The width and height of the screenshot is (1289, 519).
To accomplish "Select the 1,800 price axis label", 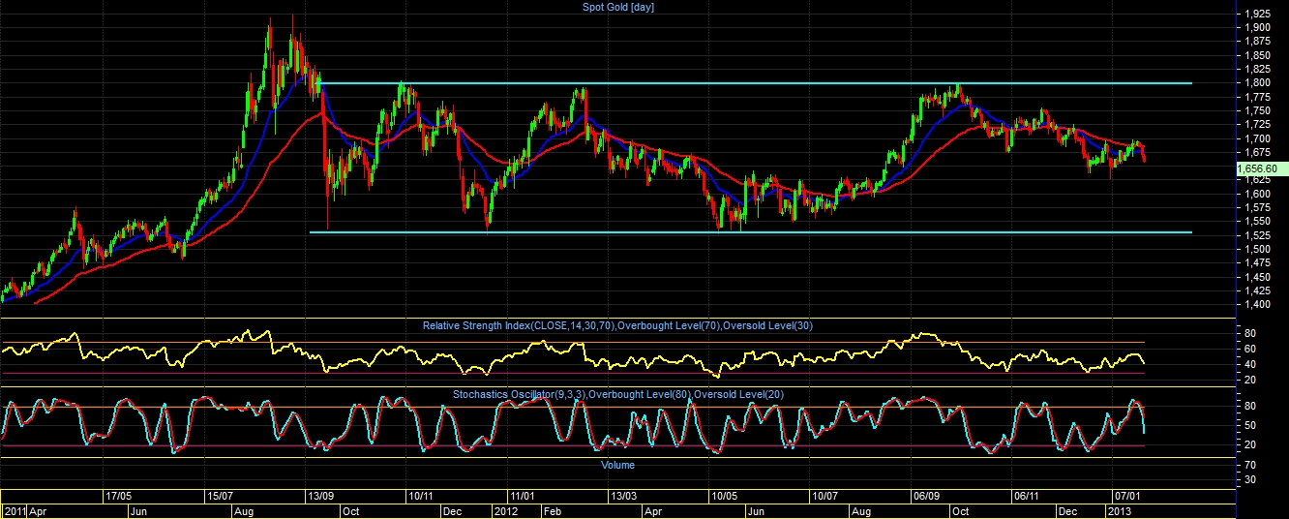I will tap(1258, 83).
